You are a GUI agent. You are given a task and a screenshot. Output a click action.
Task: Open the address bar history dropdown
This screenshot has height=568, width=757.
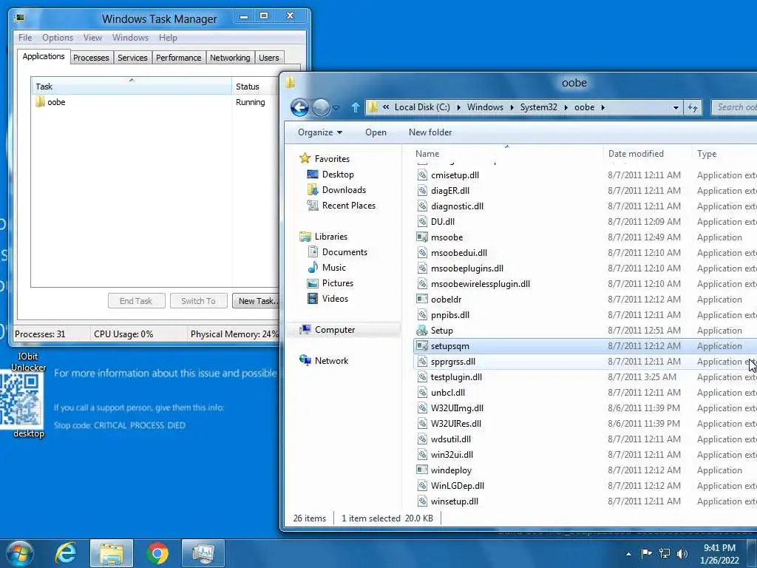point(676,107)
